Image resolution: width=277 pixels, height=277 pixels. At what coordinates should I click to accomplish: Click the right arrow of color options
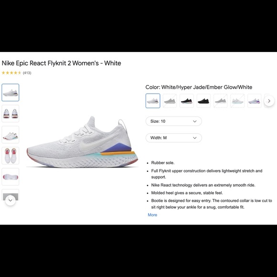tap(269, 101)
